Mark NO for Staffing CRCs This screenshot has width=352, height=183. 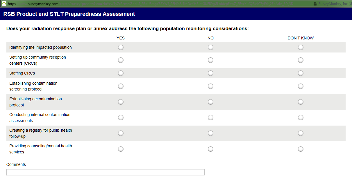210,73
